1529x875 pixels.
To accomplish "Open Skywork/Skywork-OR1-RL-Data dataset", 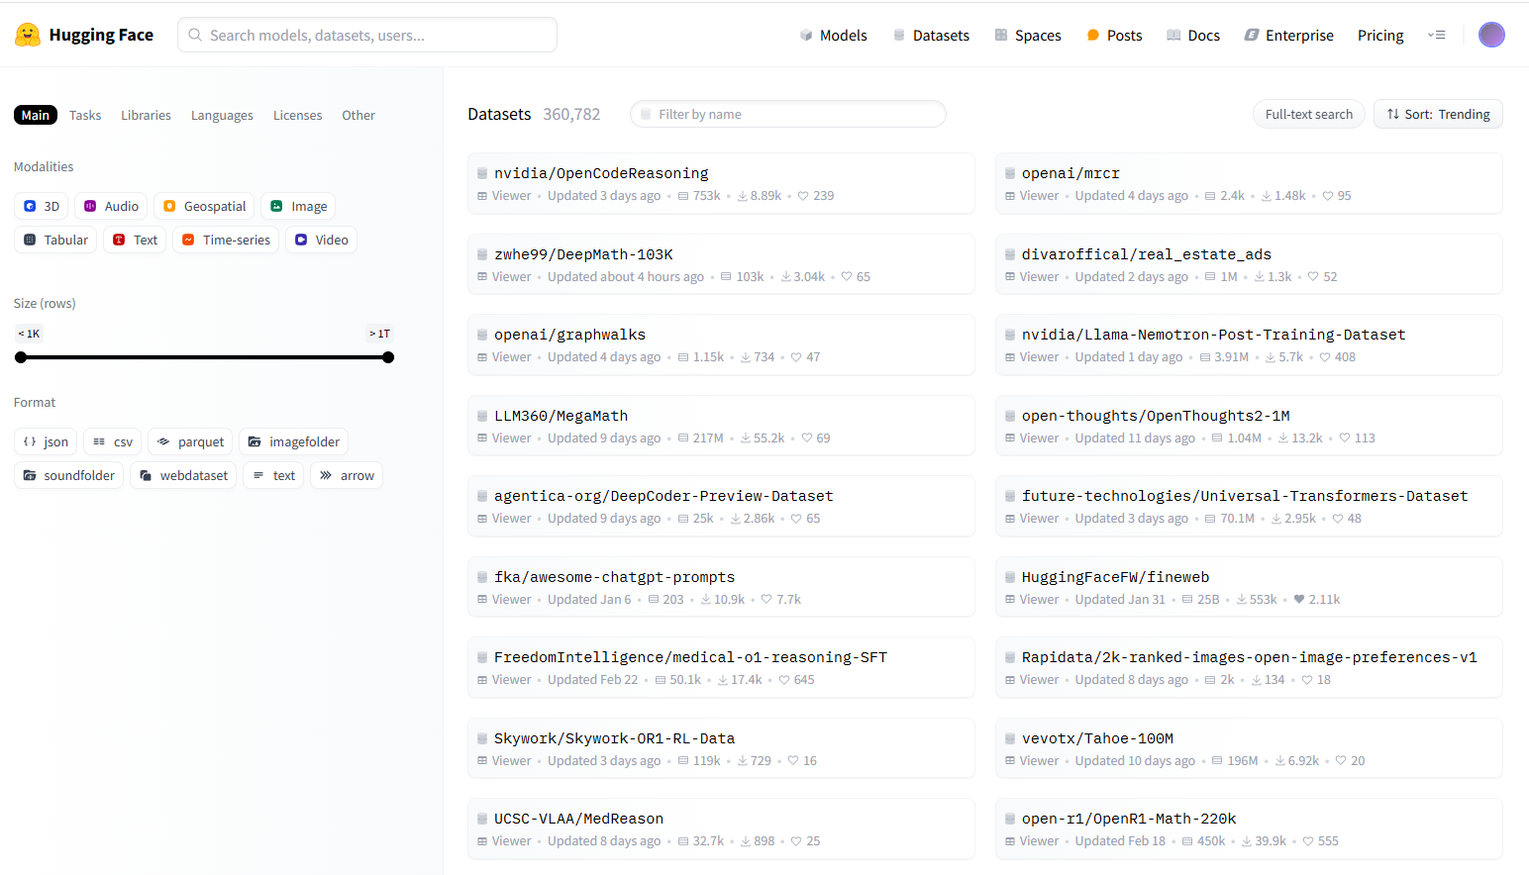I will click(x=721, y=748).
